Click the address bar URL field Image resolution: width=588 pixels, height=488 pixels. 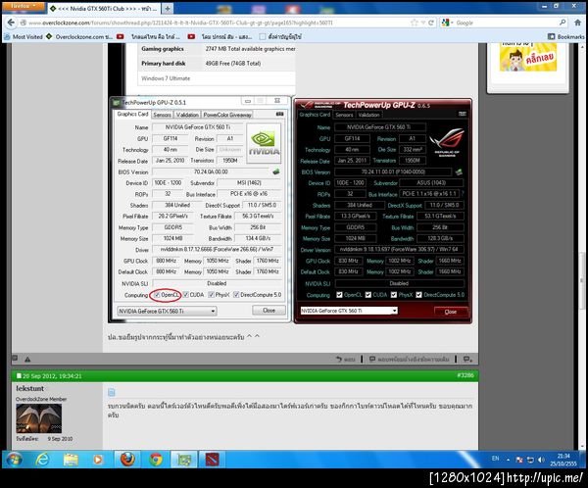point(214,23)
